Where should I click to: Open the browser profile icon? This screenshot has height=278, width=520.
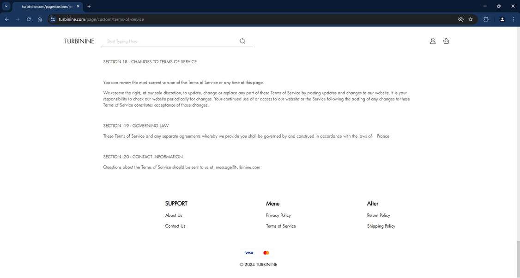coord(502,19)
